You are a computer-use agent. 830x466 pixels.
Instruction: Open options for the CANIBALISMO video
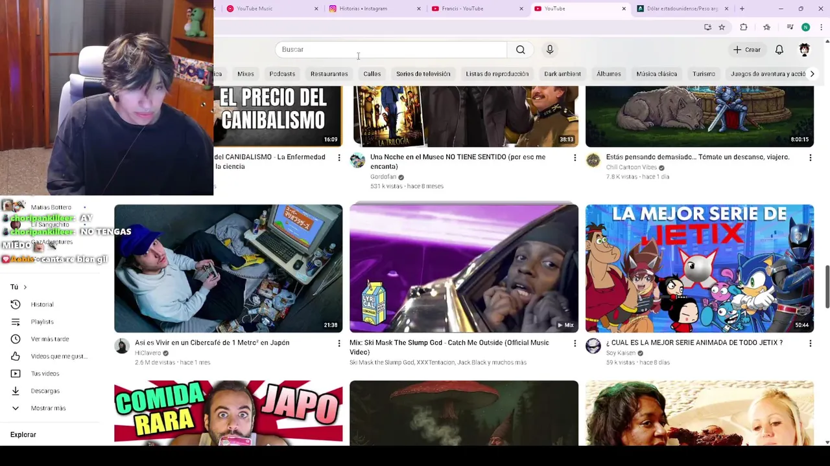click(x=338, y=157)
